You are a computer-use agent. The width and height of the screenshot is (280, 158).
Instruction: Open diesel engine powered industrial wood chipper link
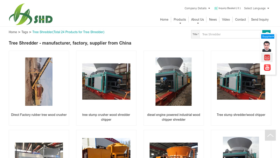pos(174,117)
